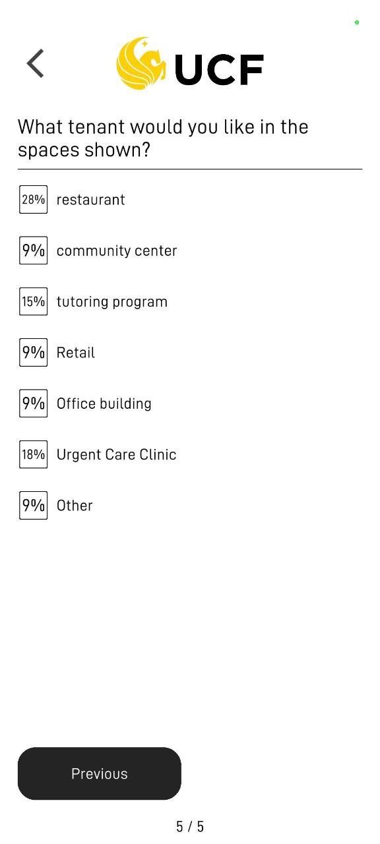Click the tutoring program label
Viewport: 380px width, 844px height.
(112, 302)
